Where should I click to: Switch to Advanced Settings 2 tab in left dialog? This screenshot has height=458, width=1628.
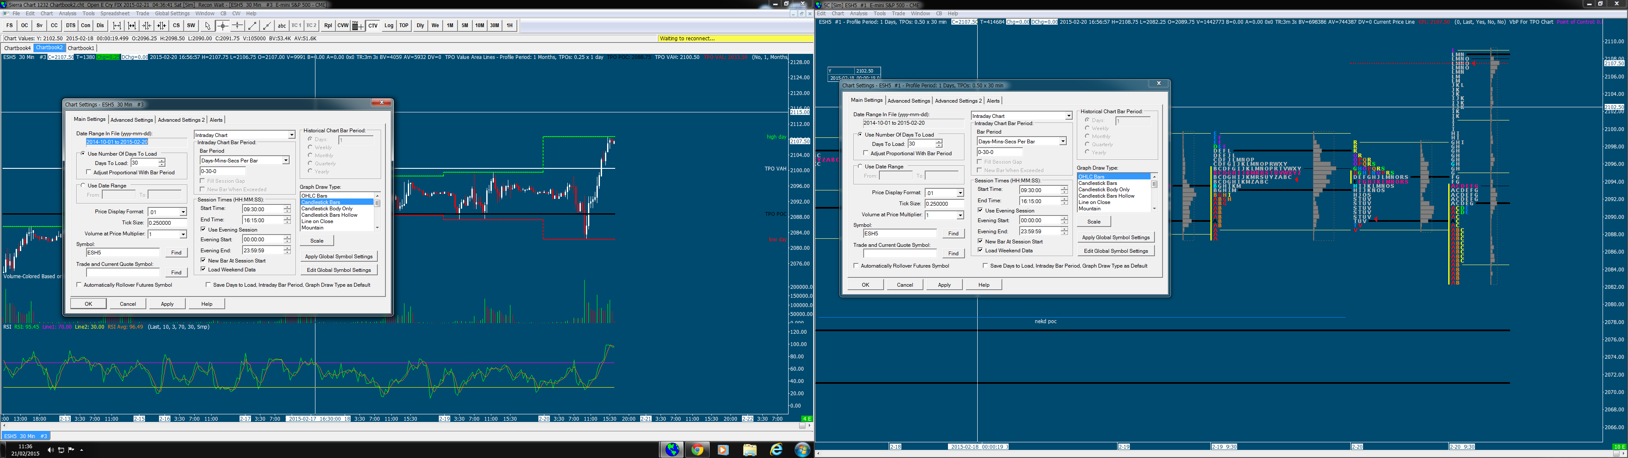[181, 120]
